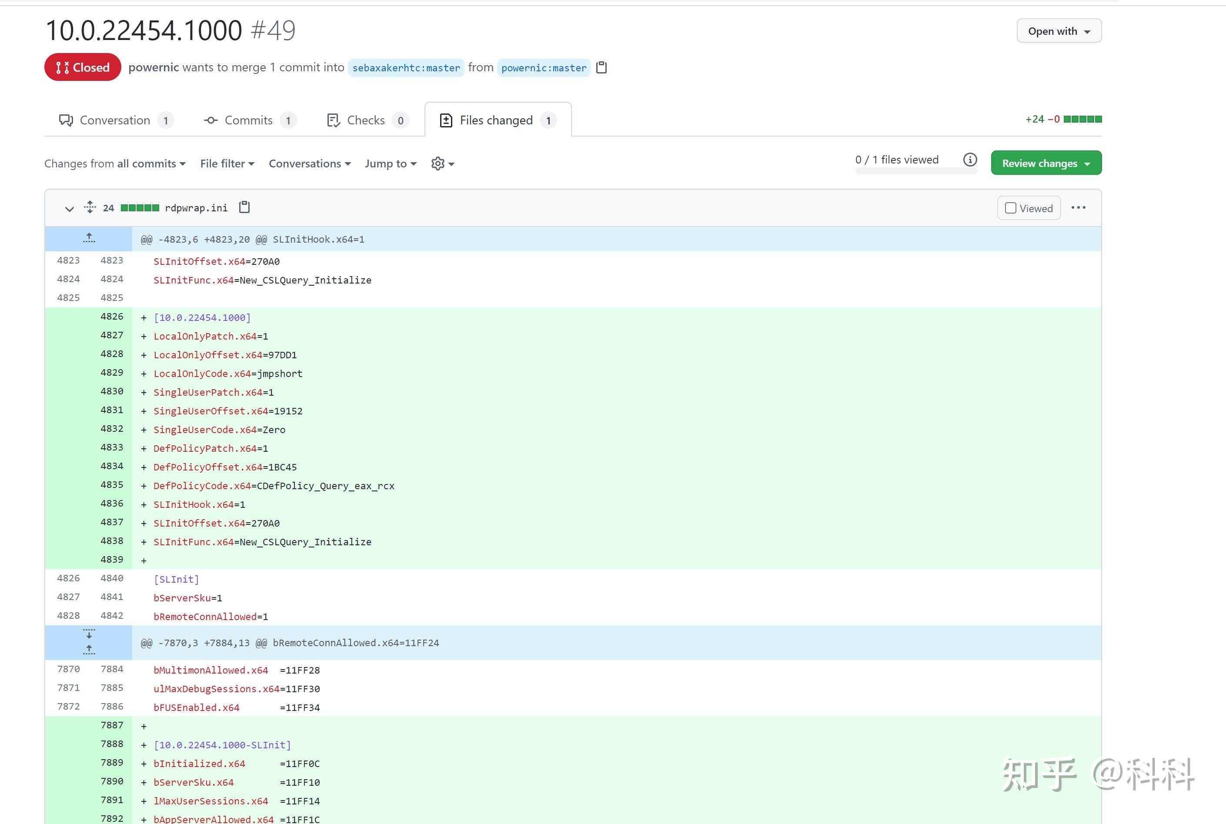Open the Open with dropdown
This screenshot has height=824, width=1226.
tap(1059, 31)
